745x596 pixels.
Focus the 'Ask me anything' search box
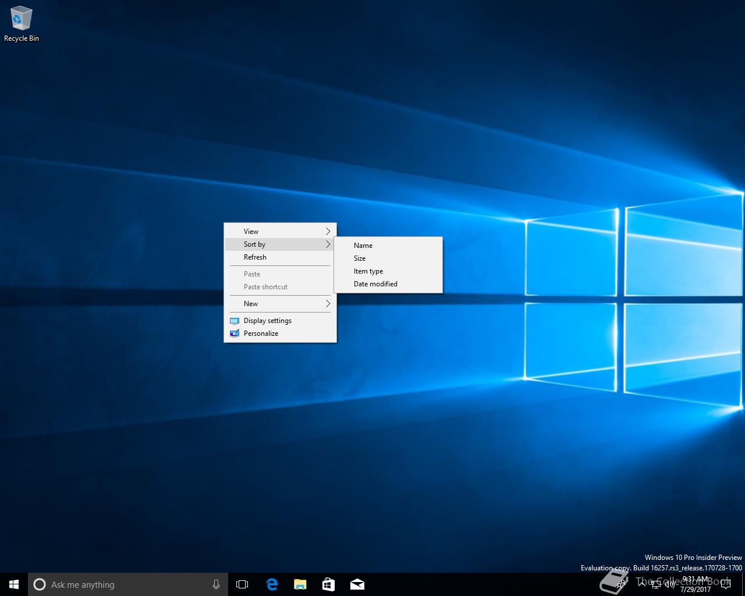pyautogui.click(x=128, y=584)
